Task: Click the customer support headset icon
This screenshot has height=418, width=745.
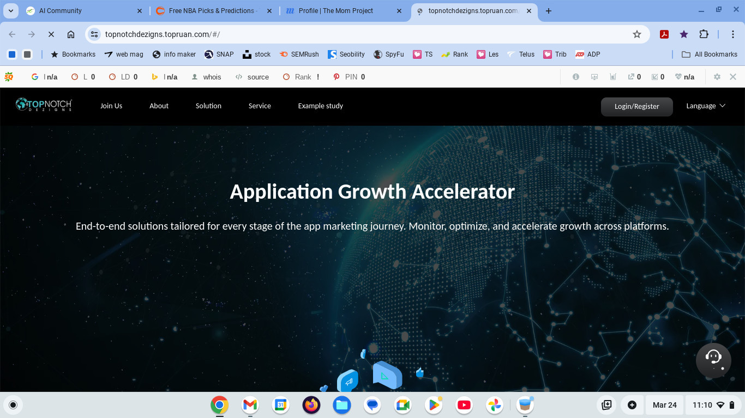Action: click(713, 360)
